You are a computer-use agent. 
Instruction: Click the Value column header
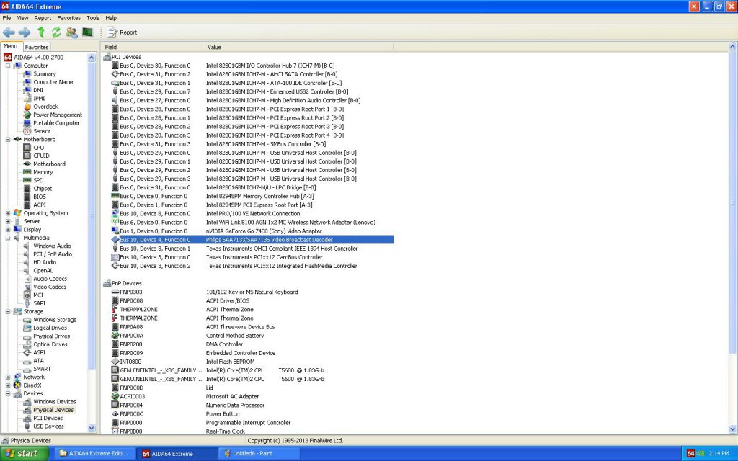(x=298, y=47)
